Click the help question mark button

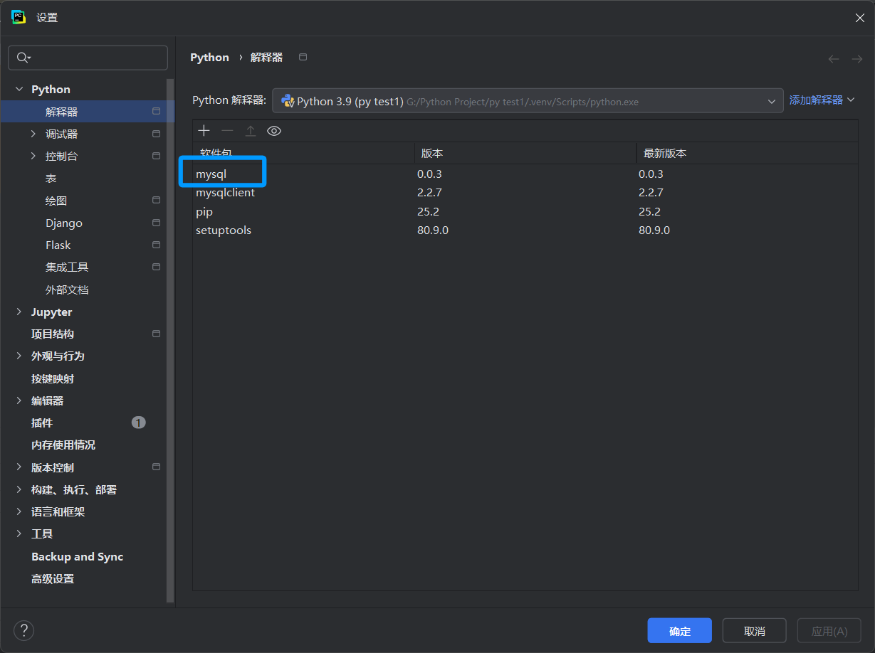[23, 630]
